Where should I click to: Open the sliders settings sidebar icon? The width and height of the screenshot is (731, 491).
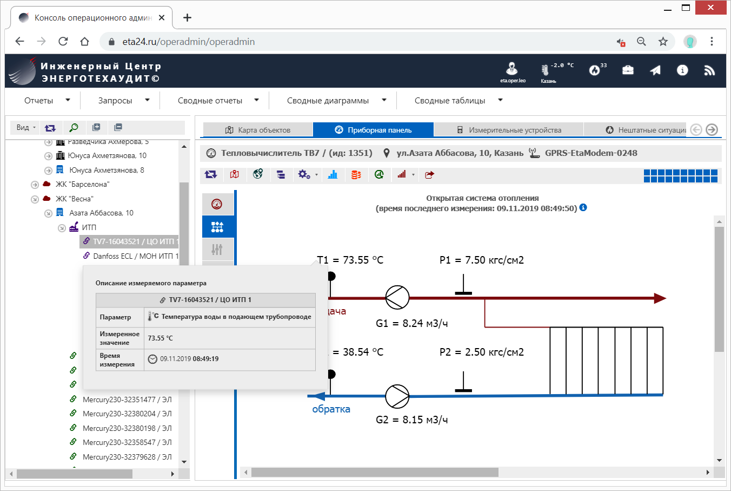tap(217, 250)
